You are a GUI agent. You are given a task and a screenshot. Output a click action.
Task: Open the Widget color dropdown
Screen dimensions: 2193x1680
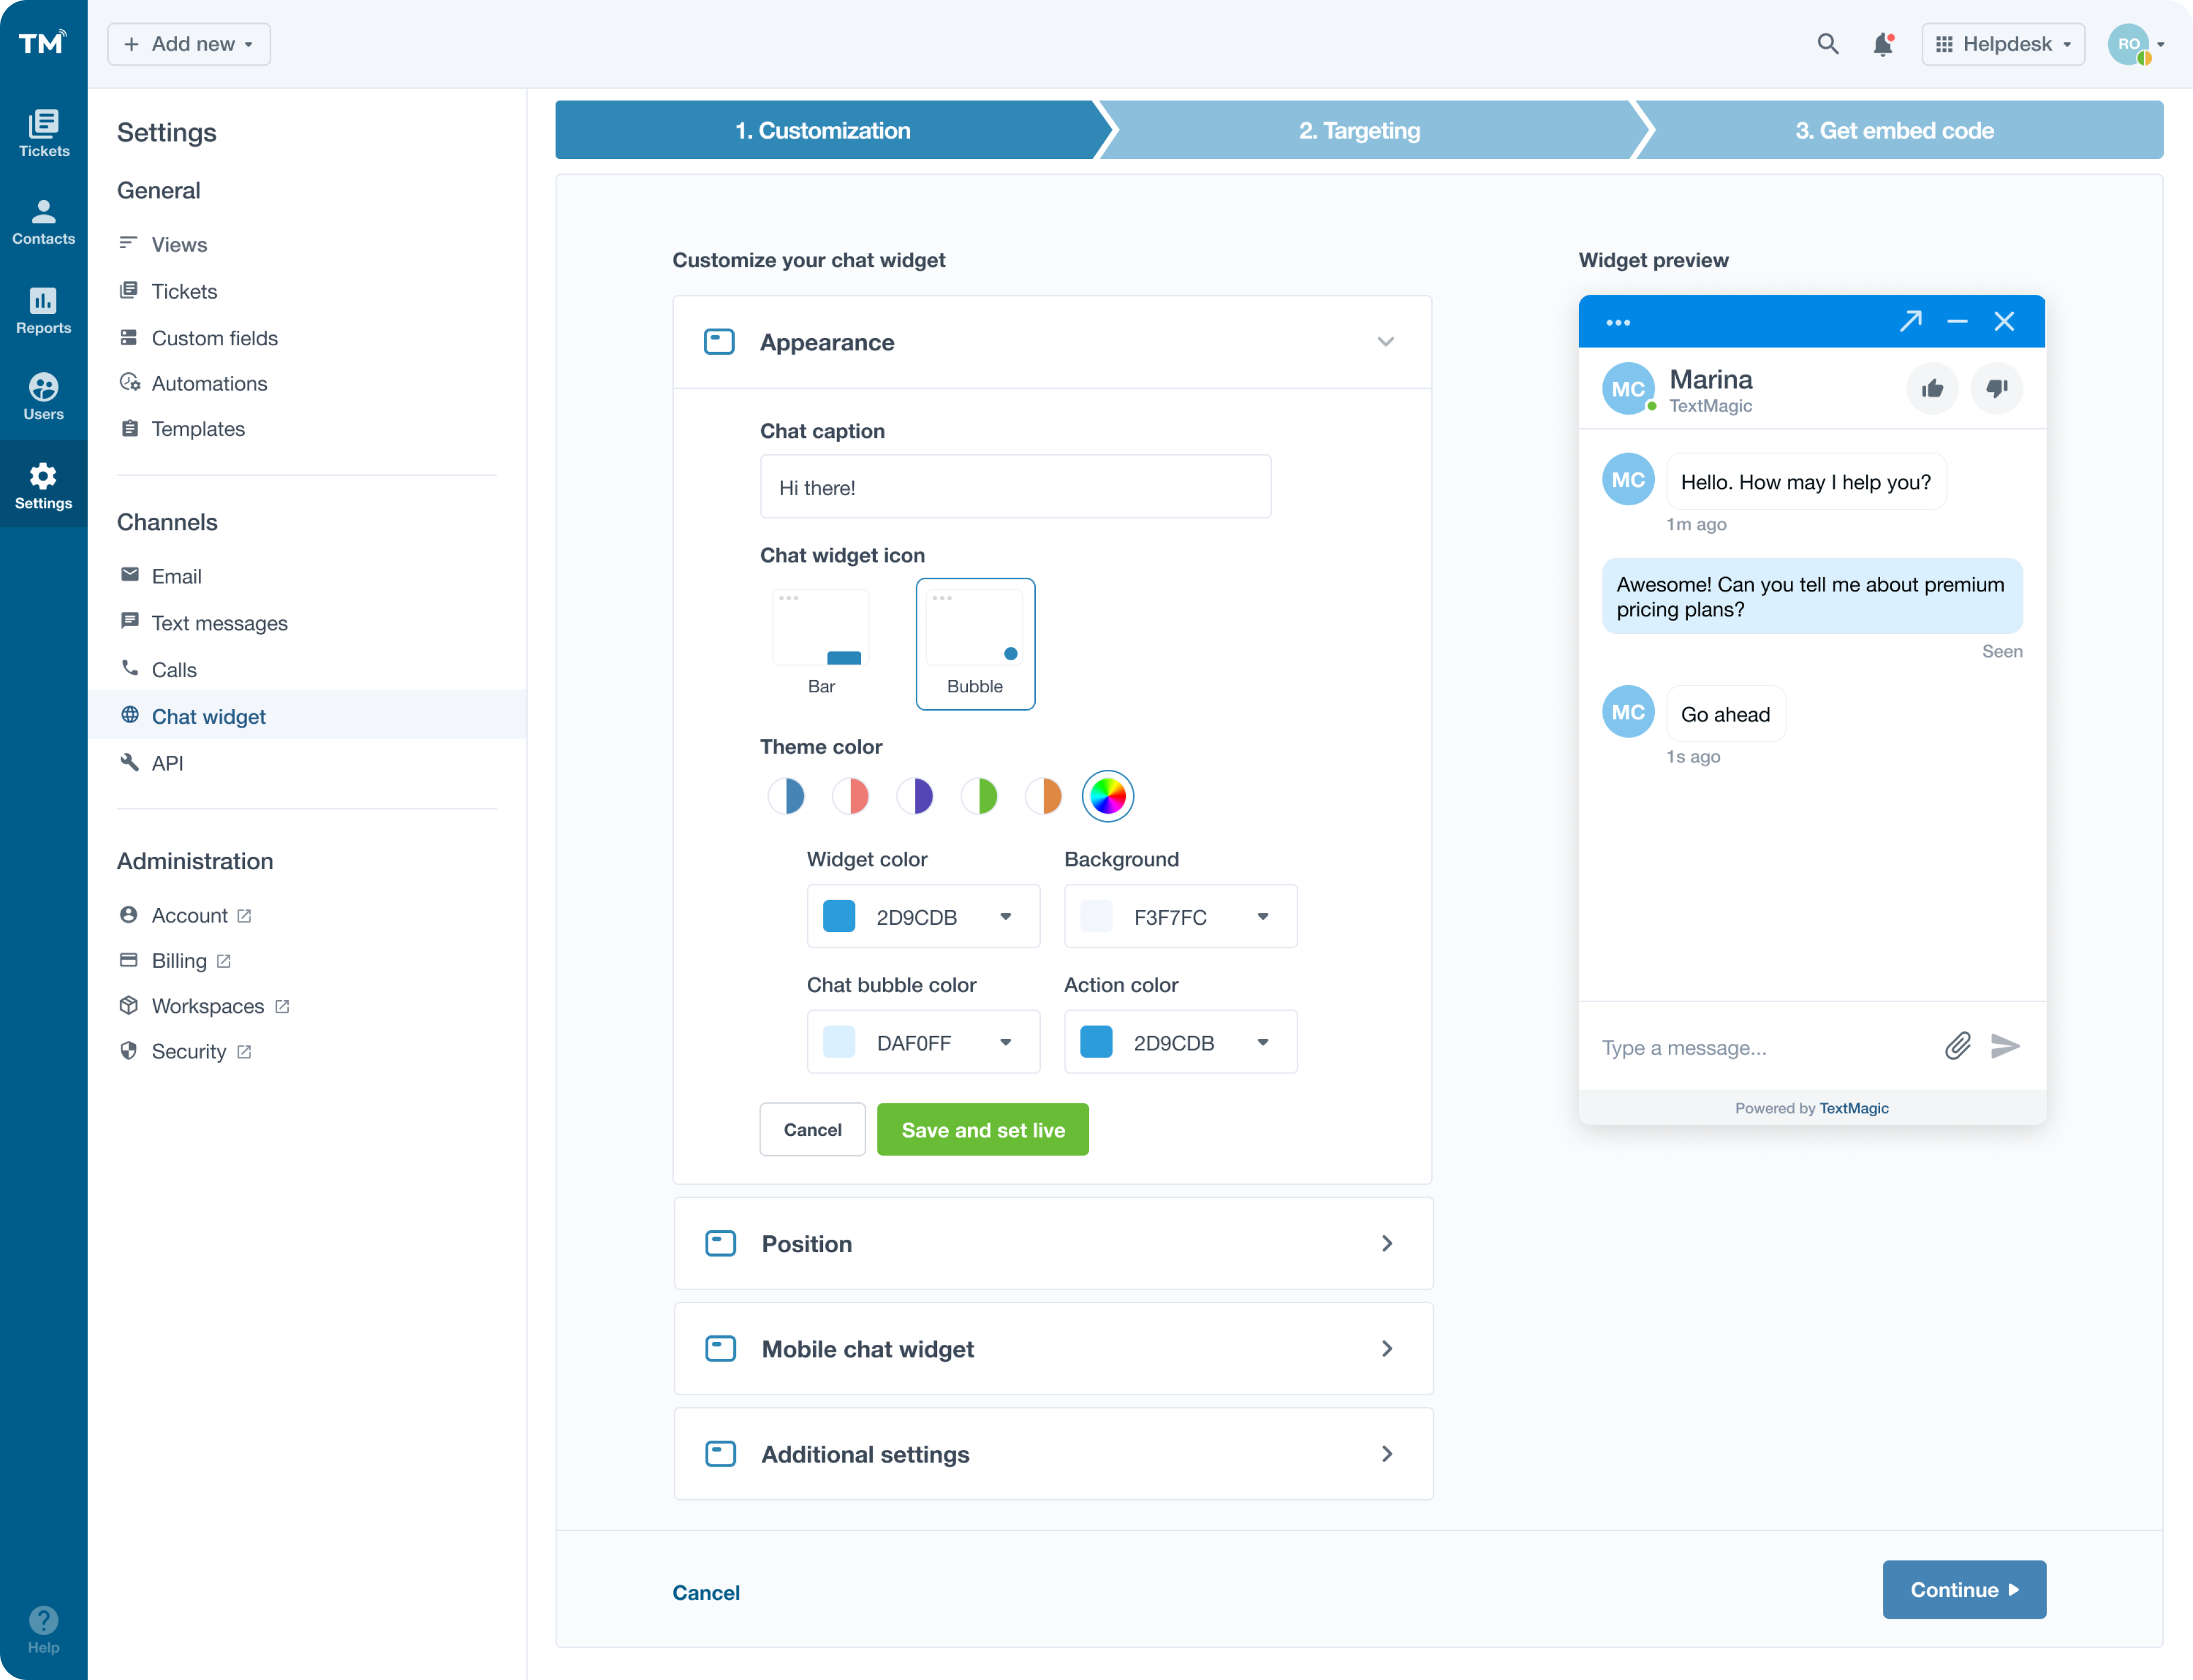pos(922,916)
